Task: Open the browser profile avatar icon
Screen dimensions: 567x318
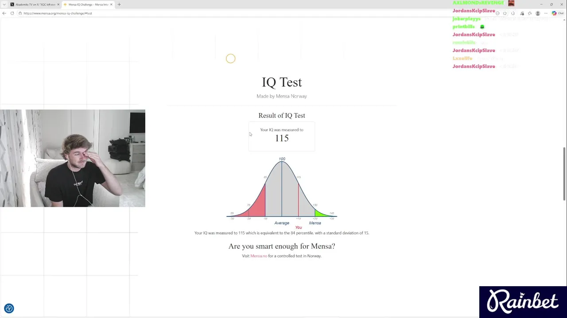Action: tap(538, 13)
